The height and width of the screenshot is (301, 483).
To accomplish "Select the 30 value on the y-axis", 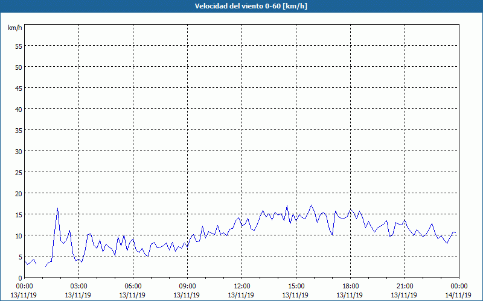I will [19, 152].
